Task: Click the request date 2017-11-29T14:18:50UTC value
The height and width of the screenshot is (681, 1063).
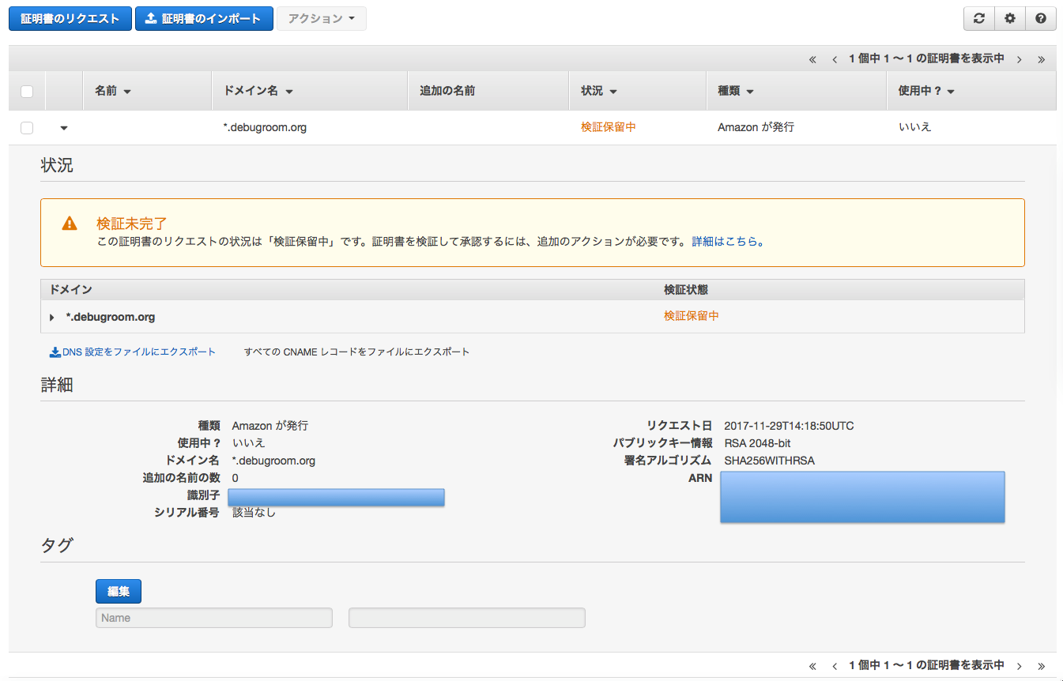Action: pyautogui.click(x=789, y=426)
